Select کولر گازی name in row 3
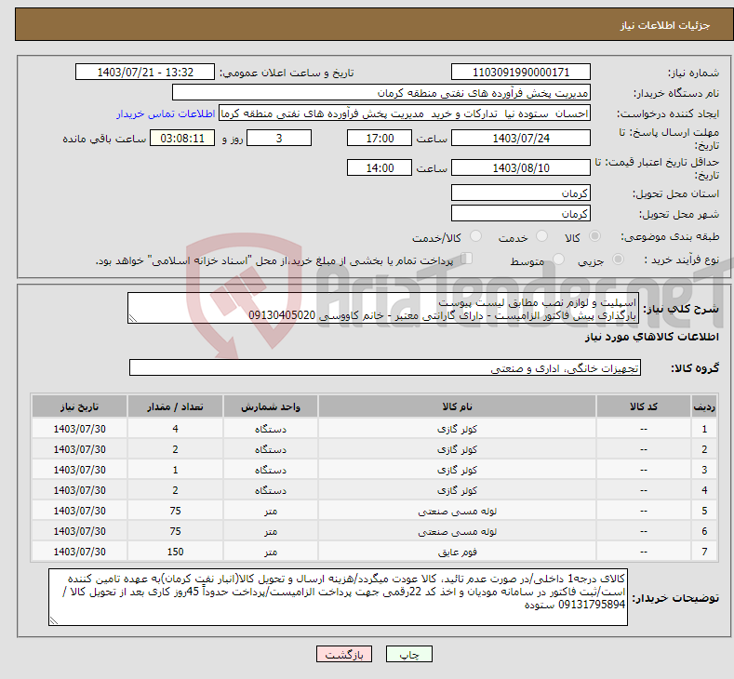 pos(457,470)
